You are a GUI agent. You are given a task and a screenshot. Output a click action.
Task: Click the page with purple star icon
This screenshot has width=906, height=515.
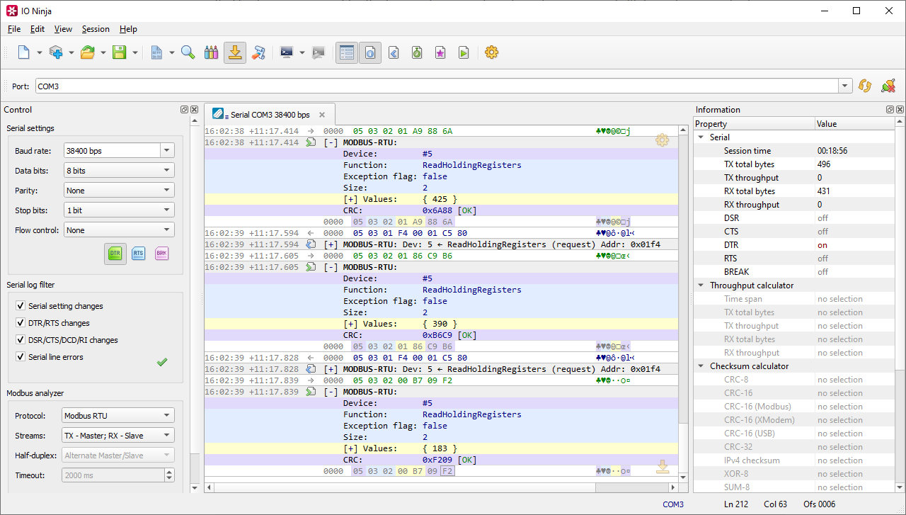440,52
